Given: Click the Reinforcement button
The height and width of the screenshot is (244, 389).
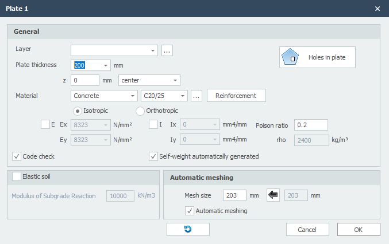Looking at the screenshot, I should [236, 96].
